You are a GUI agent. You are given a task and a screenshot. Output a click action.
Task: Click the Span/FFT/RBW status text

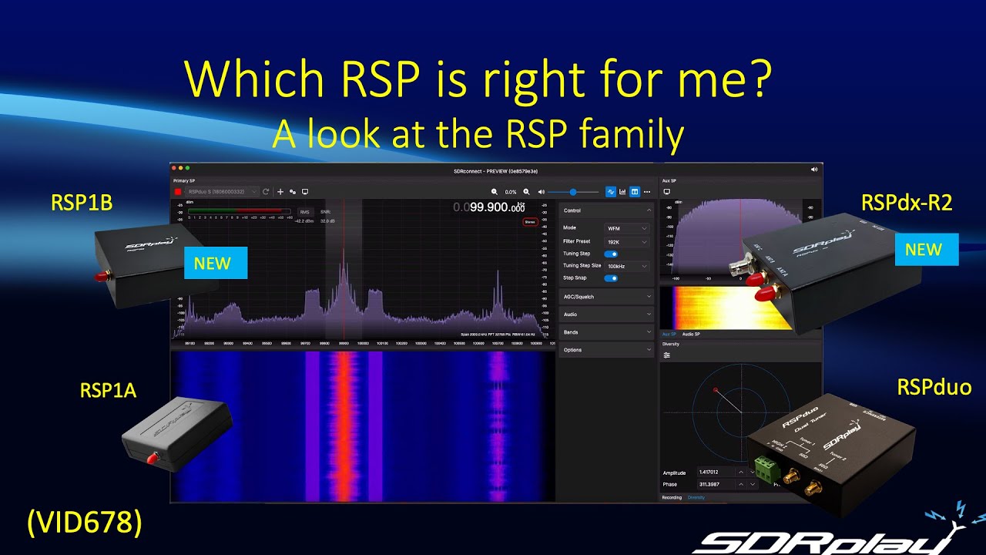click(498, 334)
